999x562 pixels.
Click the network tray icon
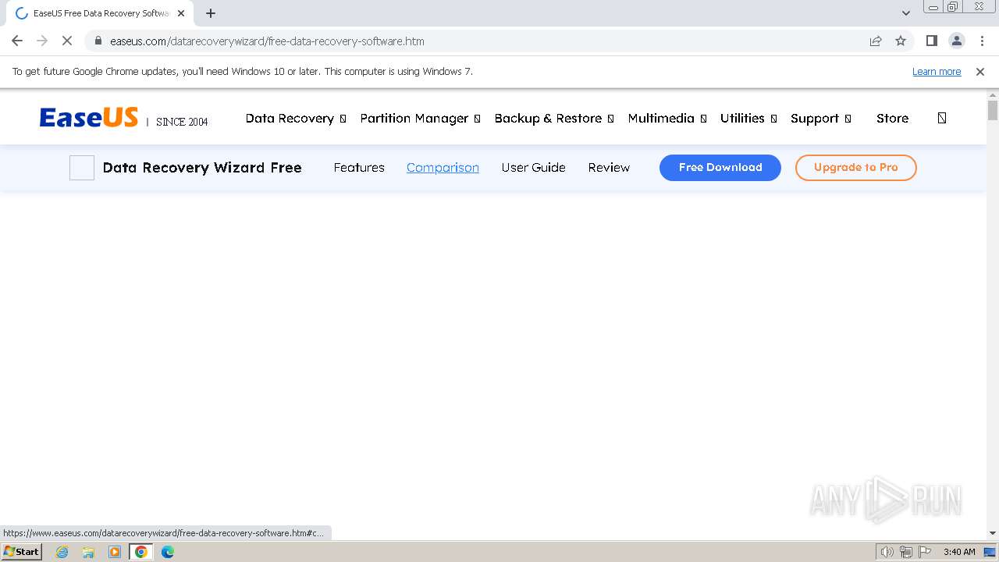906,552
